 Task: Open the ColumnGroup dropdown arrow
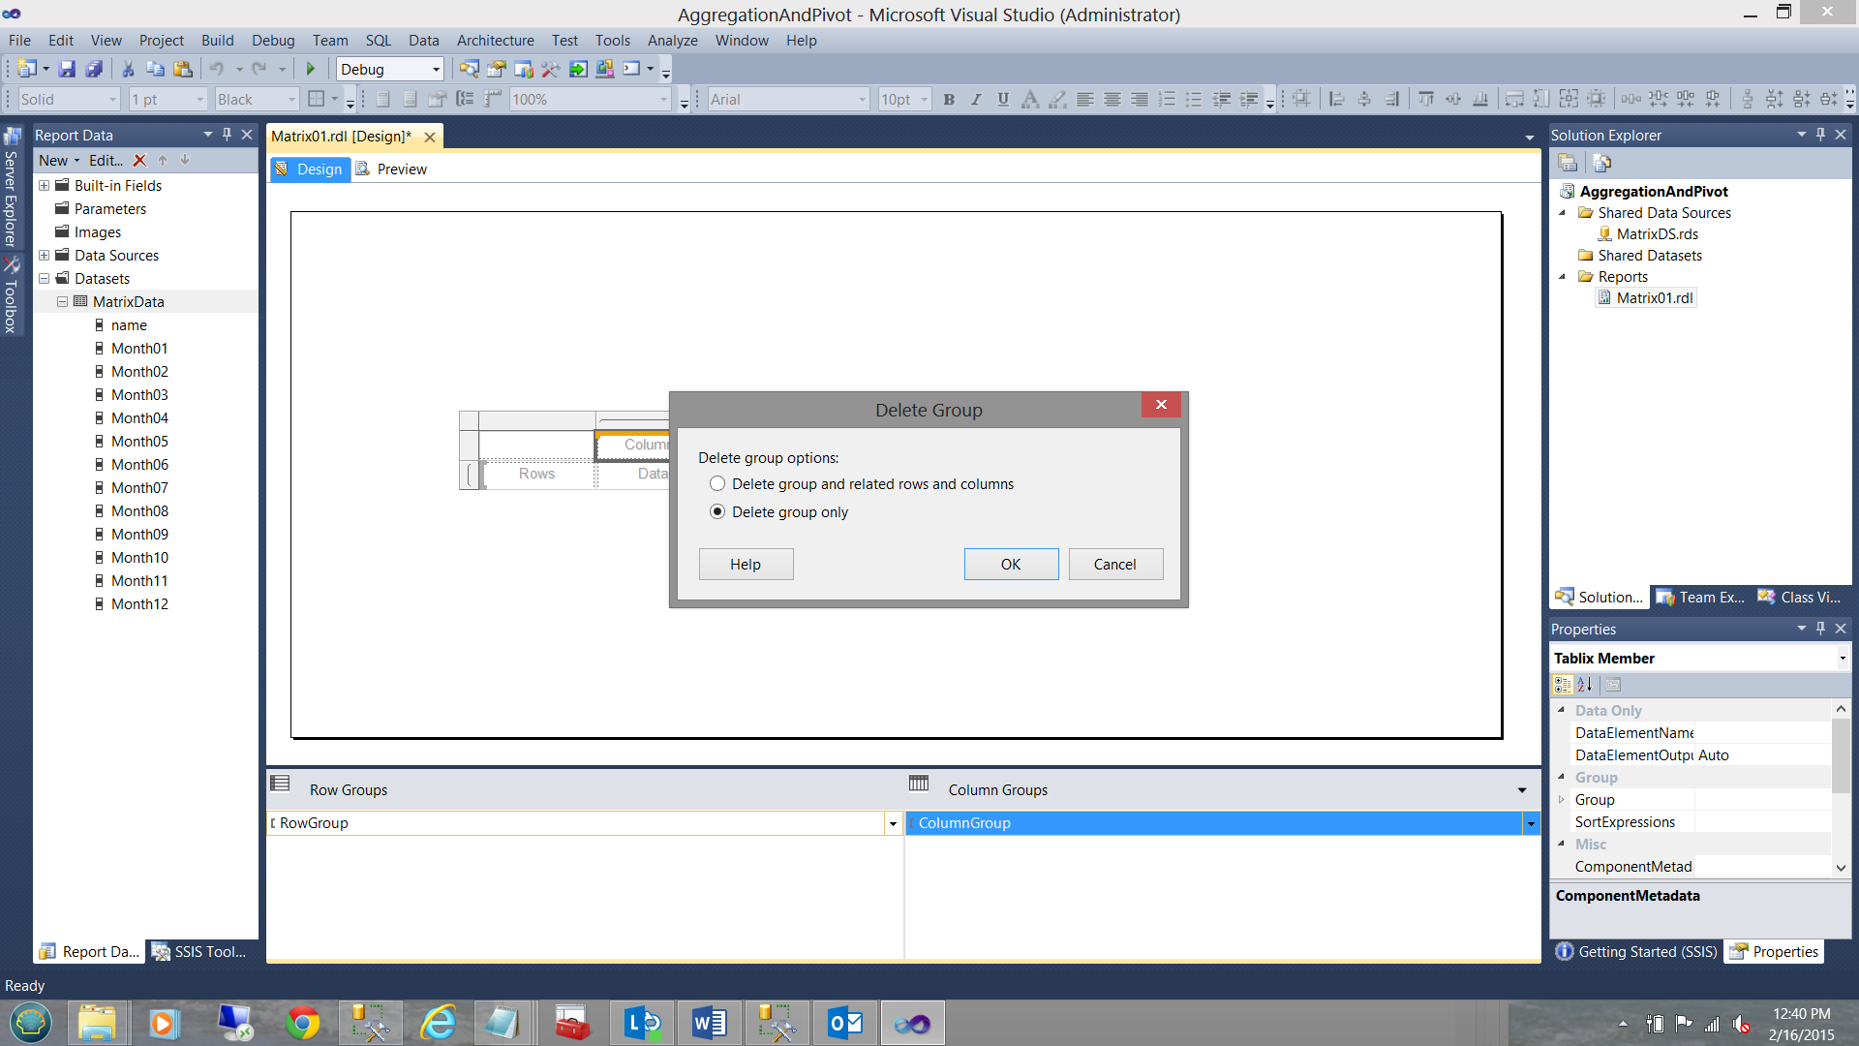coord(1531,823)
